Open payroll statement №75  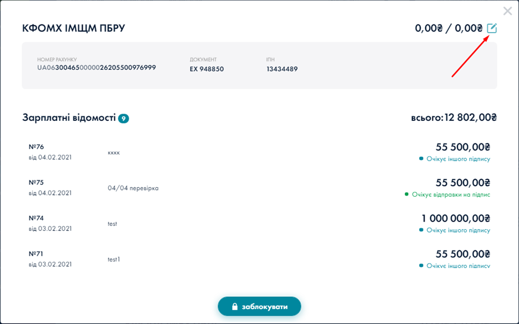click(36, 183)
